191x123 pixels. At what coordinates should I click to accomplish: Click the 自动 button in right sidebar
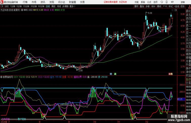188,79
